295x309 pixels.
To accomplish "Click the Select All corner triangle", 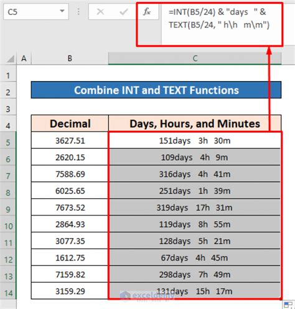I will [x=10, y=59].
